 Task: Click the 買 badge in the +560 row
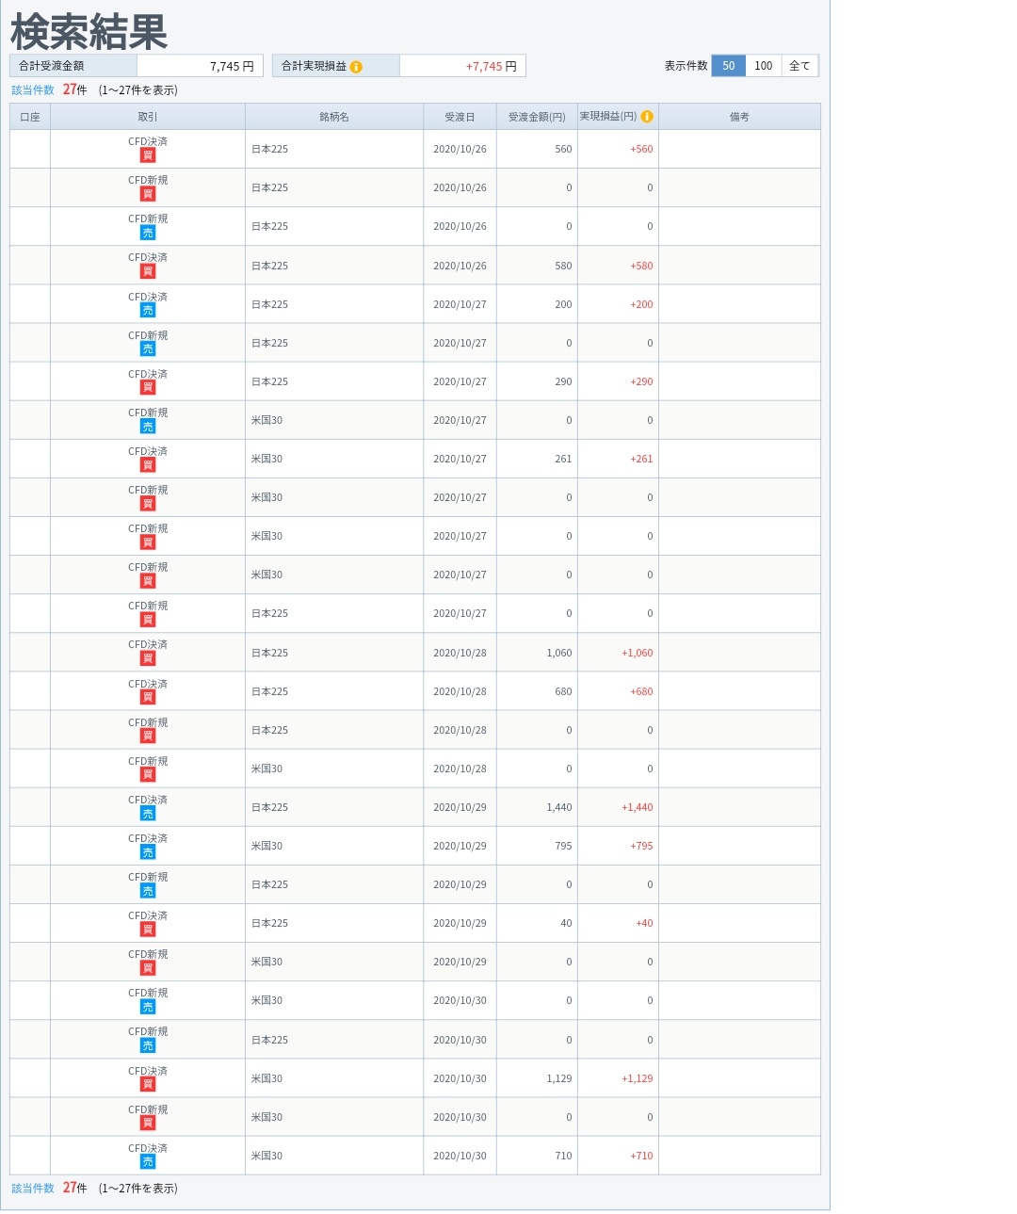[148, 155]
